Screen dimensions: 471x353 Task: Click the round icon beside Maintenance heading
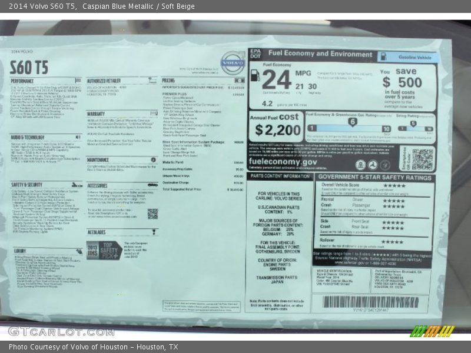pyautogui.click(x=154, y=159)
